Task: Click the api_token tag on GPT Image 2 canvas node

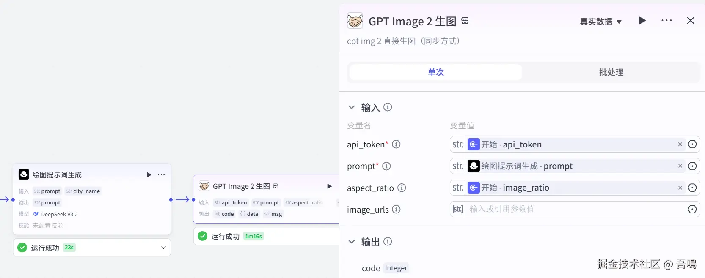Action: (231, 202)
